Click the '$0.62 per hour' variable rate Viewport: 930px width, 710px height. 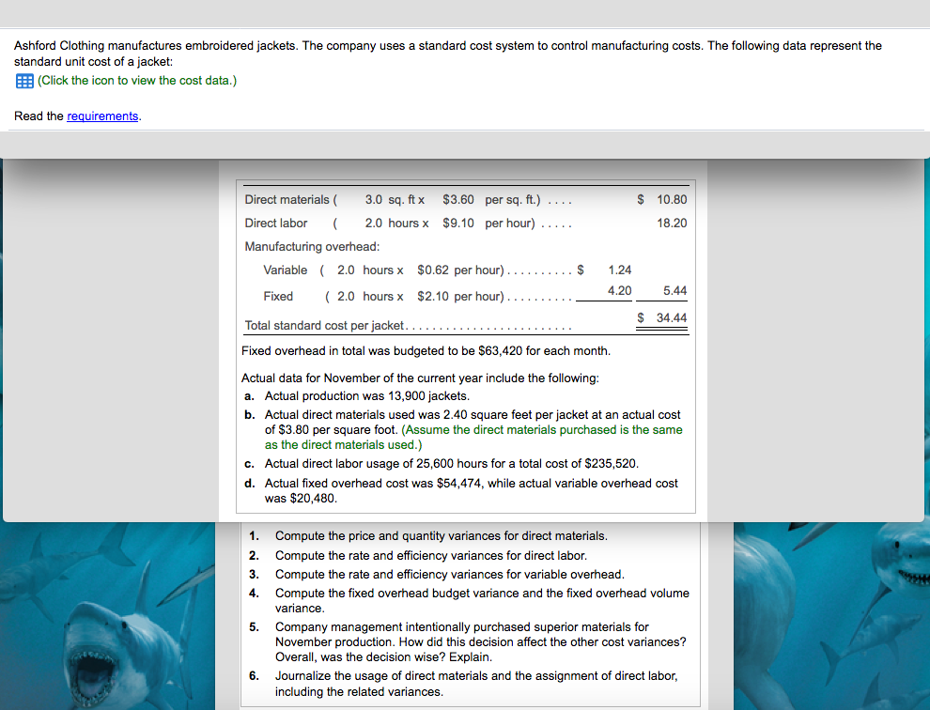pyautogui.click(x=460, y=270)
